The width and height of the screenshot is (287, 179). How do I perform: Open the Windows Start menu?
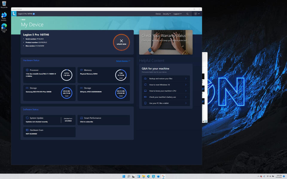(x=124, y=176)
